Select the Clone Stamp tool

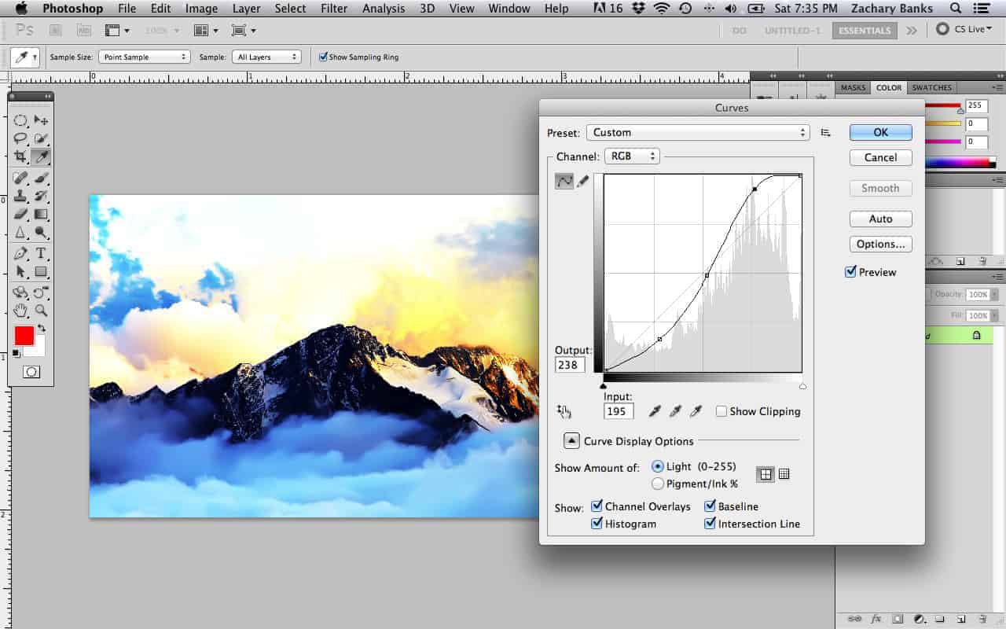point(20,196)
